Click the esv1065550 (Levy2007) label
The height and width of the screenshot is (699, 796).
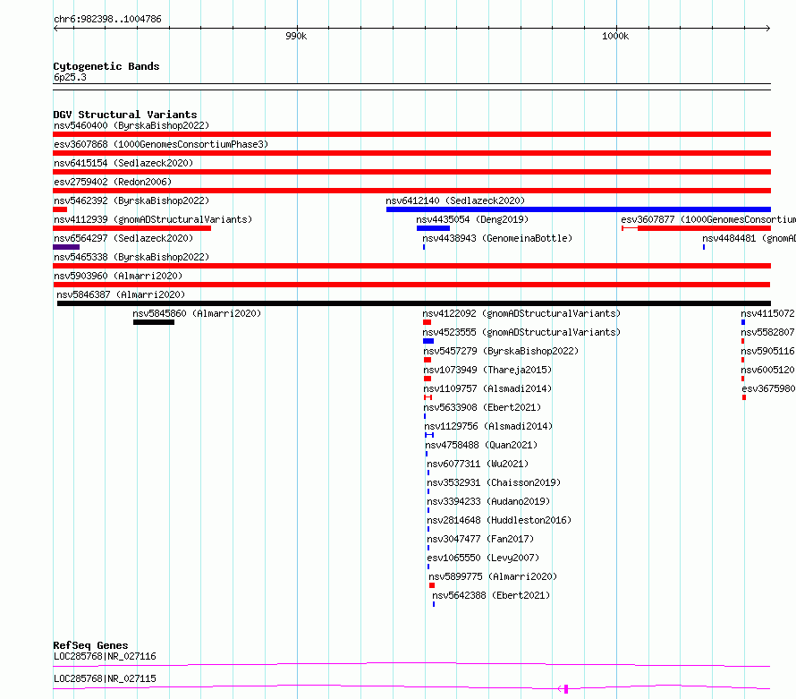[x=483, y=558]
